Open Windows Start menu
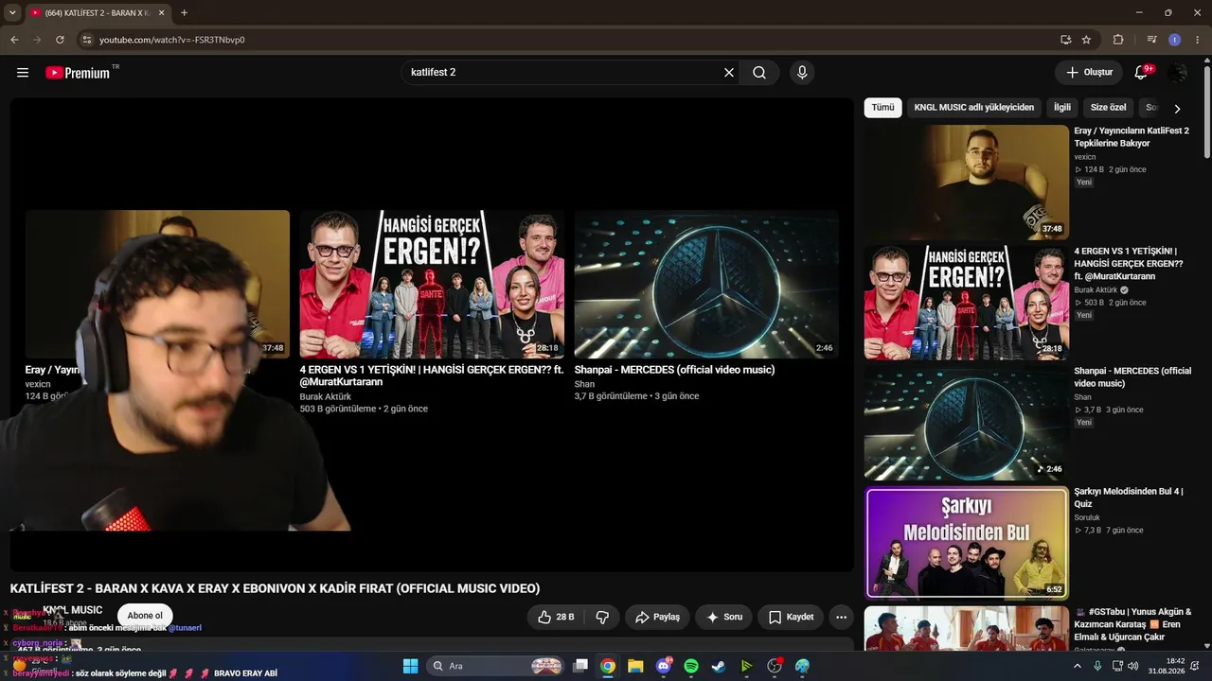Viewport: 1212px width, 681px height. tap(410, 666)
